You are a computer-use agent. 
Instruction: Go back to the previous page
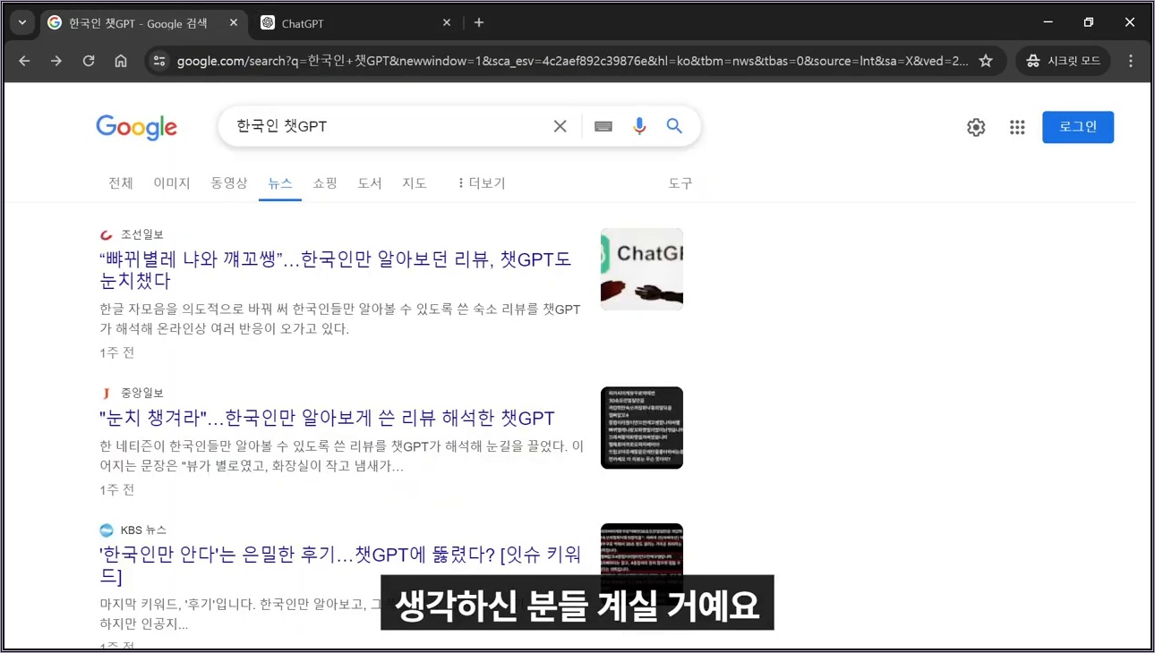click(24, 61)
